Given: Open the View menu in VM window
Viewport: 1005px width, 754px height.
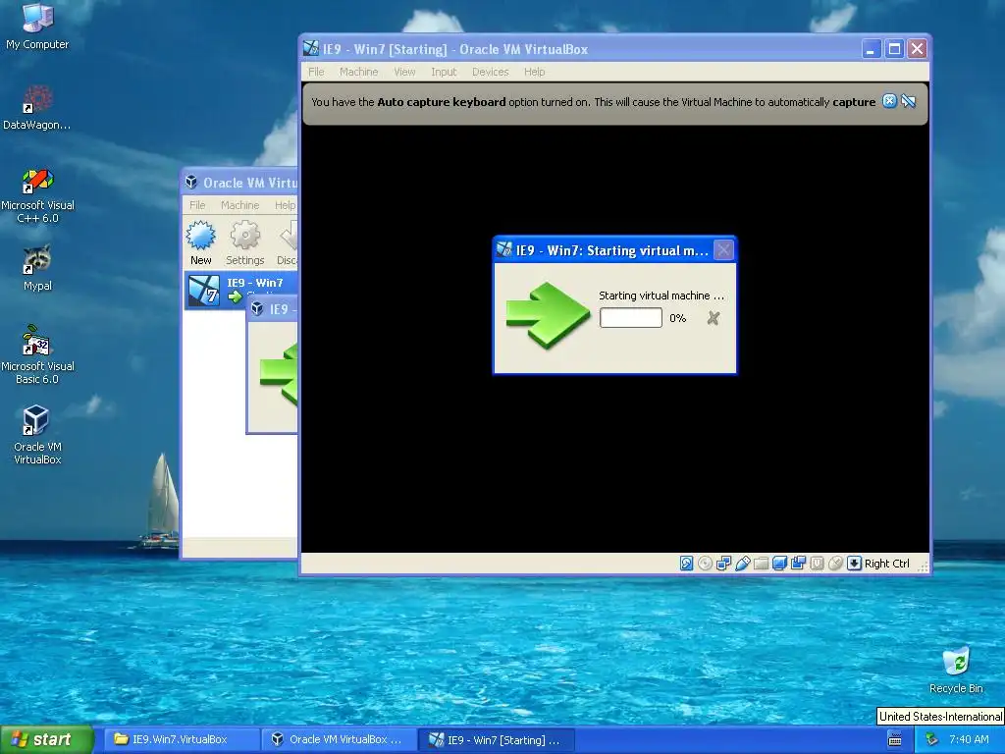Looking at the screenshot, I should pos(404,72).
